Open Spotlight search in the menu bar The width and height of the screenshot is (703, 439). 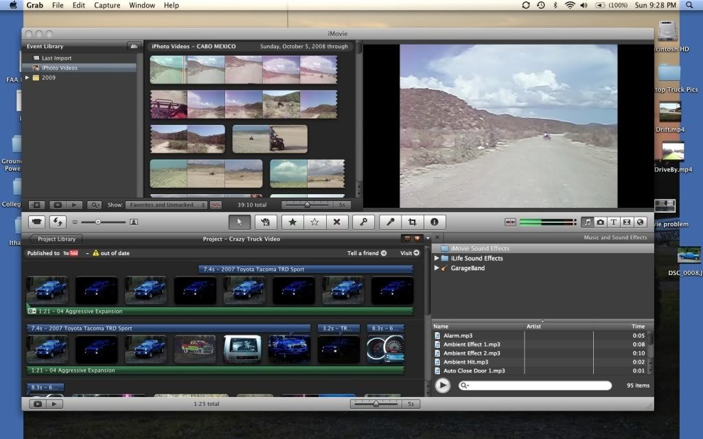(x=689, y=5)
